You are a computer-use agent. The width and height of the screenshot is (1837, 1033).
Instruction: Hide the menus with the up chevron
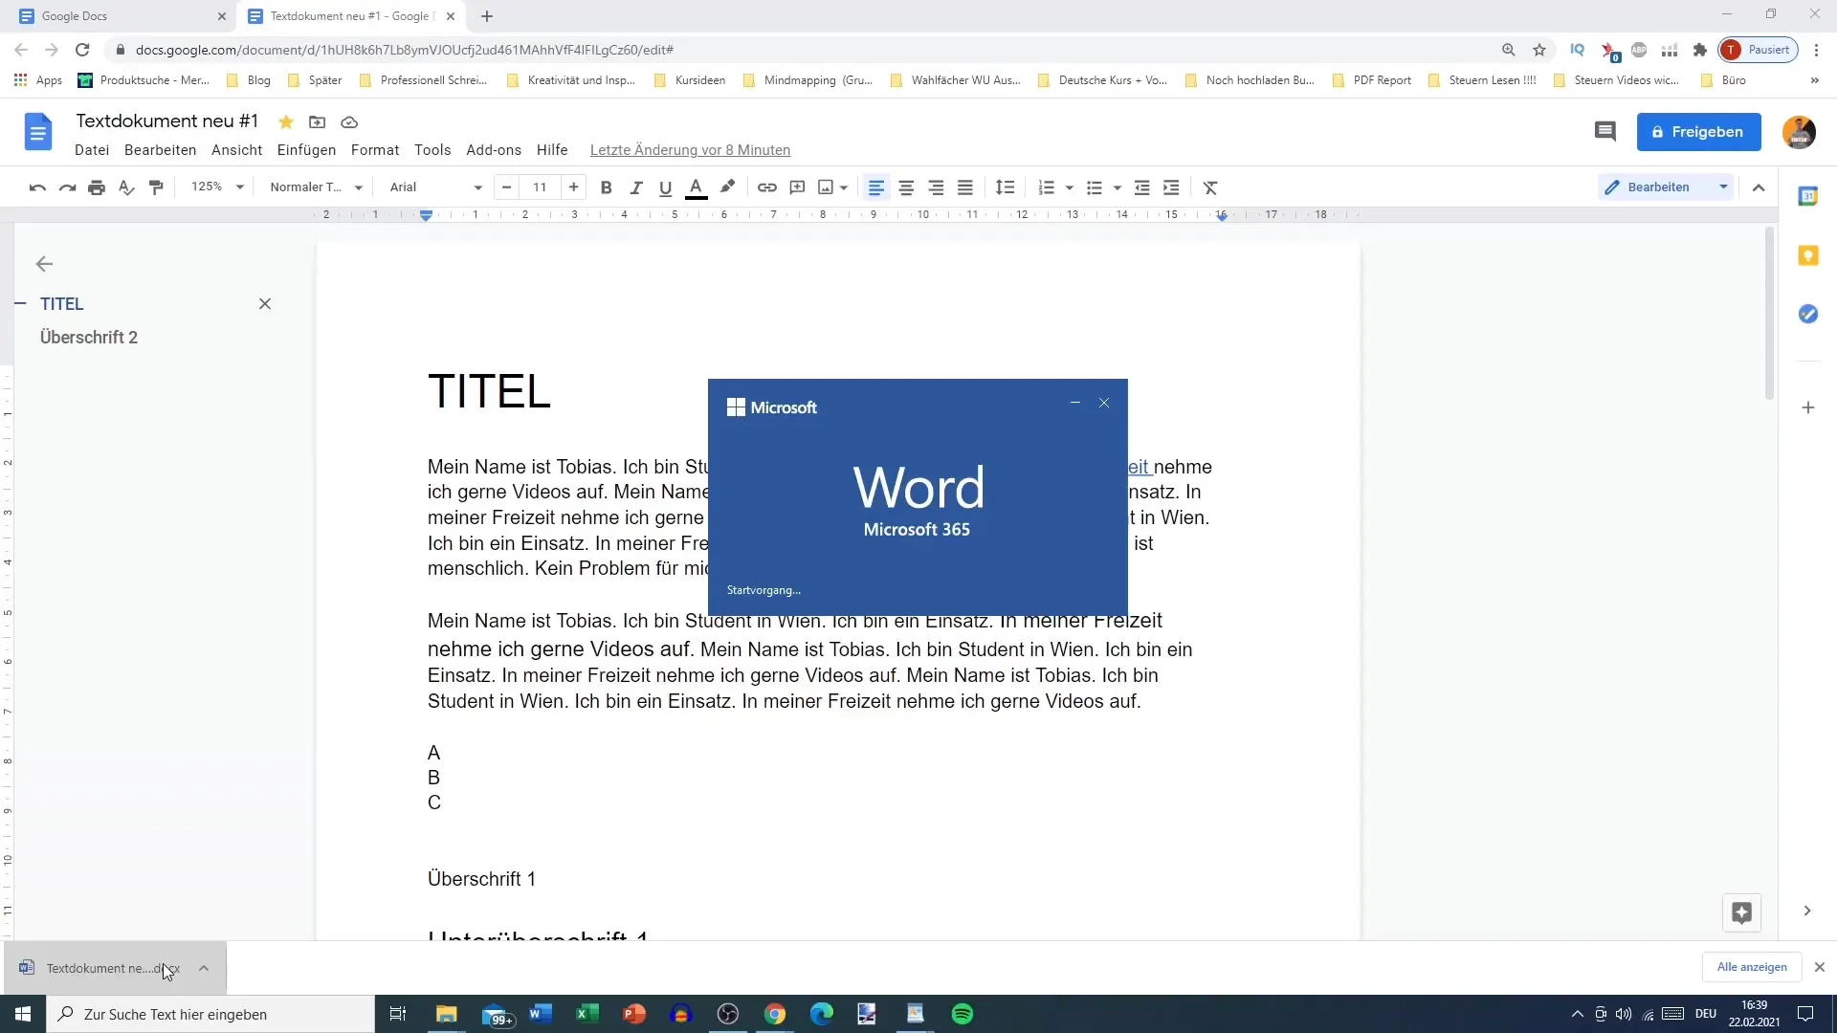pos(1759,187)
